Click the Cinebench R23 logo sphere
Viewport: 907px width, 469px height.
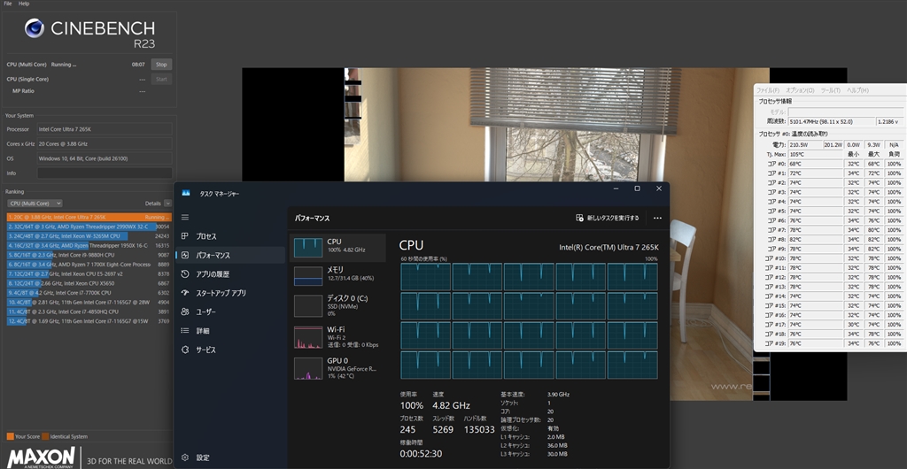[x=35, y=28]
